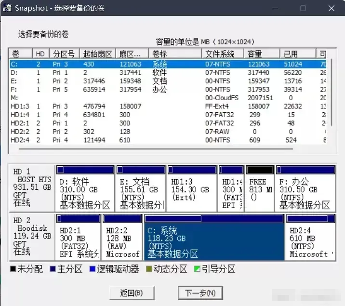Sort by the 已用 column header
Viewport: 345px width, 306px height.
(x=298, y=53)
